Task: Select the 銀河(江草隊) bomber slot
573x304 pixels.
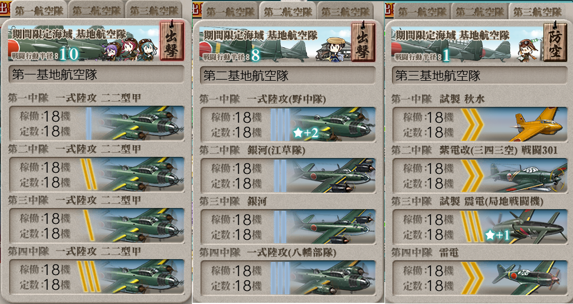Action: point(288,176)
